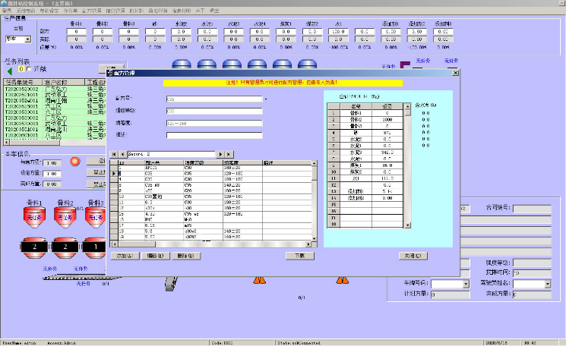Click the 骨料2 red storage hopper

(65, 216)
